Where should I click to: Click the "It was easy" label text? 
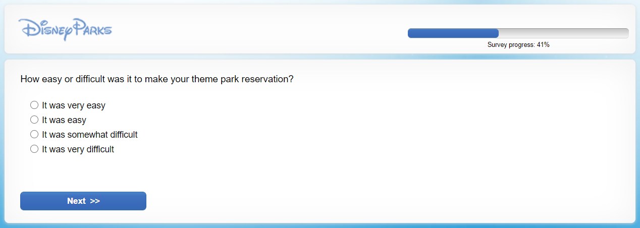click(64, 121)
